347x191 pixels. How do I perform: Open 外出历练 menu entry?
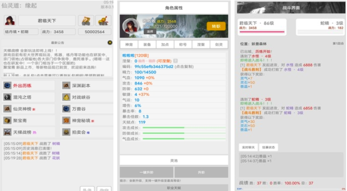pos(28,85)
